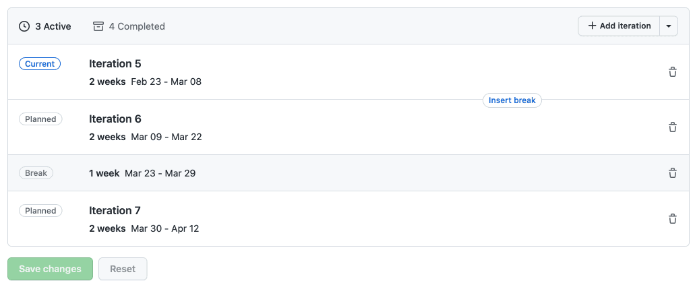Switch to the 4 Completed tab
697x287 pixels.
[129, 26]
